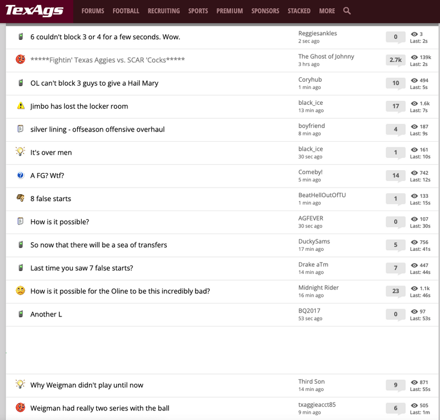
Task: Open thread '6 couldn't block 3 or 4 for a few seconds'
Action: [x=105, y=37]
